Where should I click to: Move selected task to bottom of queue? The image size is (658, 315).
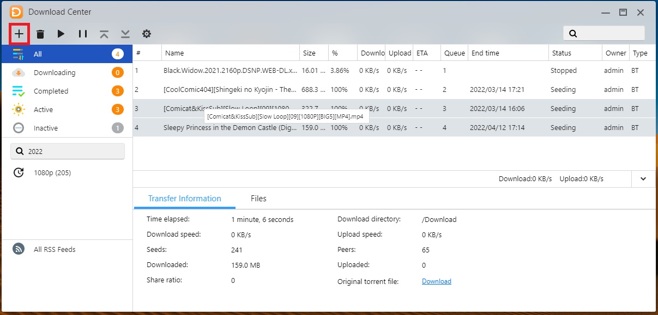tap(125, 34)
